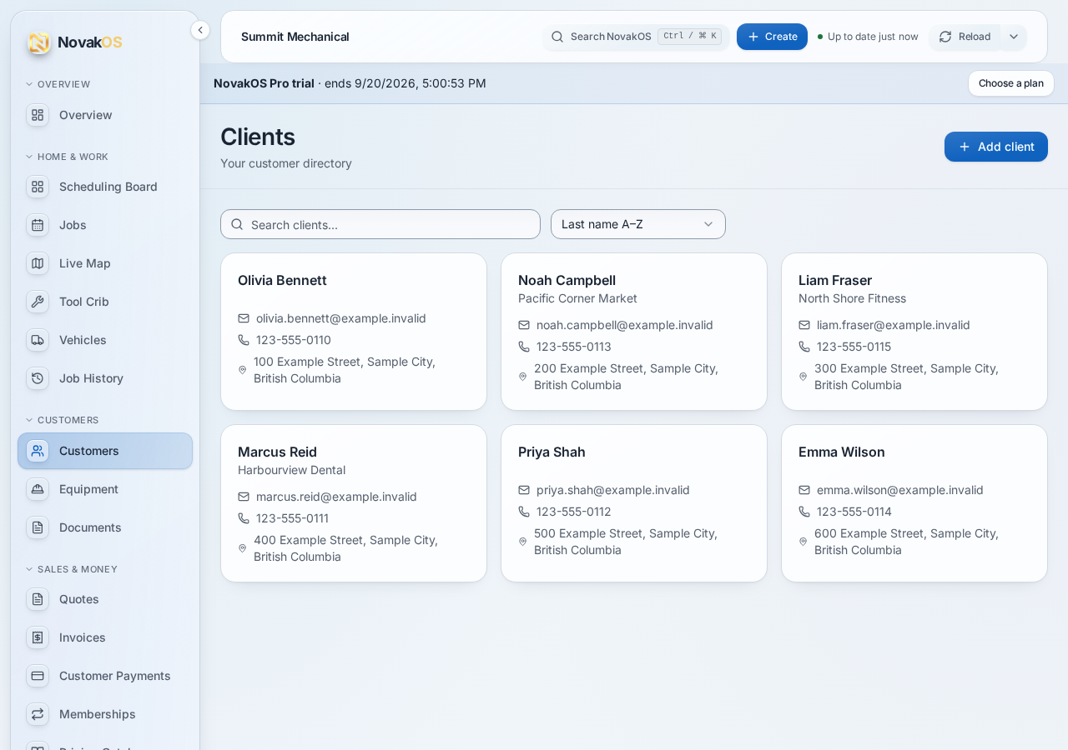Collapse the OVERVIEW sidebar section
Viewport: 1068px width, 750px height.
pyautogui.click(x=58, y=84)
